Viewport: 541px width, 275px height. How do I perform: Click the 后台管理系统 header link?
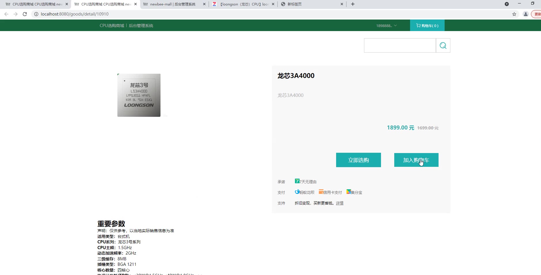pos(141,26)
